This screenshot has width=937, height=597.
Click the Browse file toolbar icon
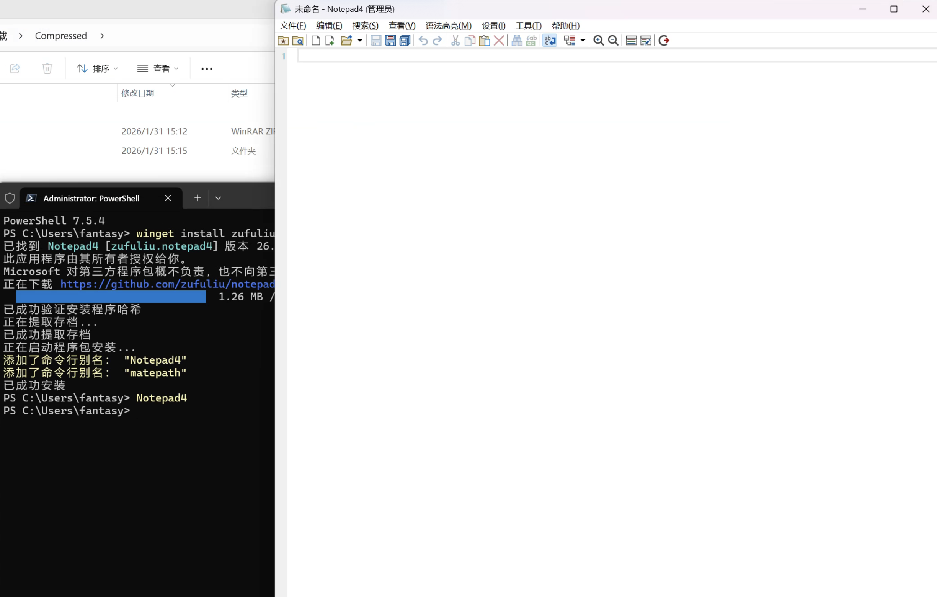click(298, 41)
